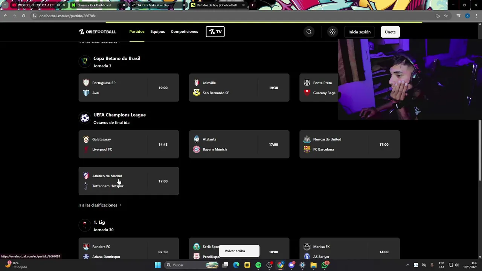Click the 1. Lig competition logo
This screenshot has height=271, width=482.
point(85,225)
